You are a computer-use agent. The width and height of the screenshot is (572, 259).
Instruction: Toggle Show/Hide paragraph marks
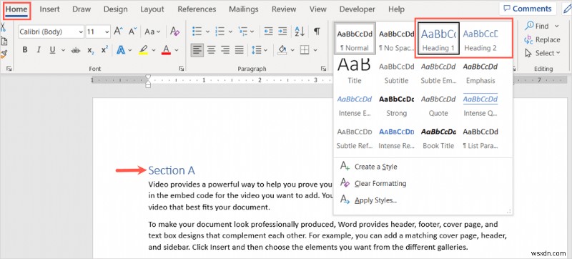click(x=317, y=31)
